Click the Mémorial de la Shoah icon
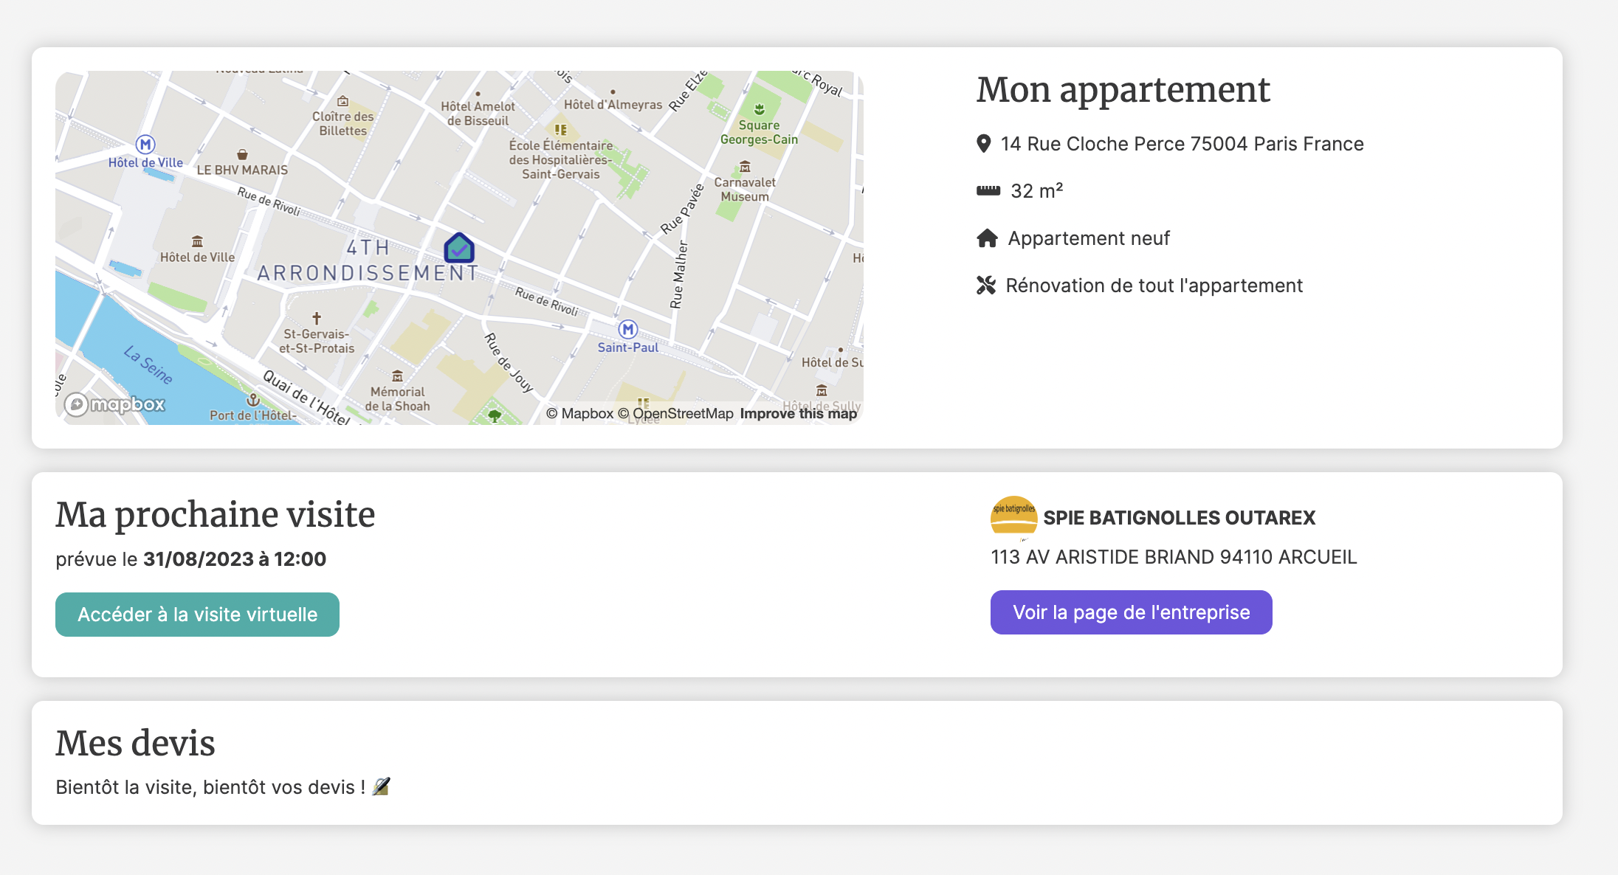Screen dimensions: 1618x875 [397, 377]
